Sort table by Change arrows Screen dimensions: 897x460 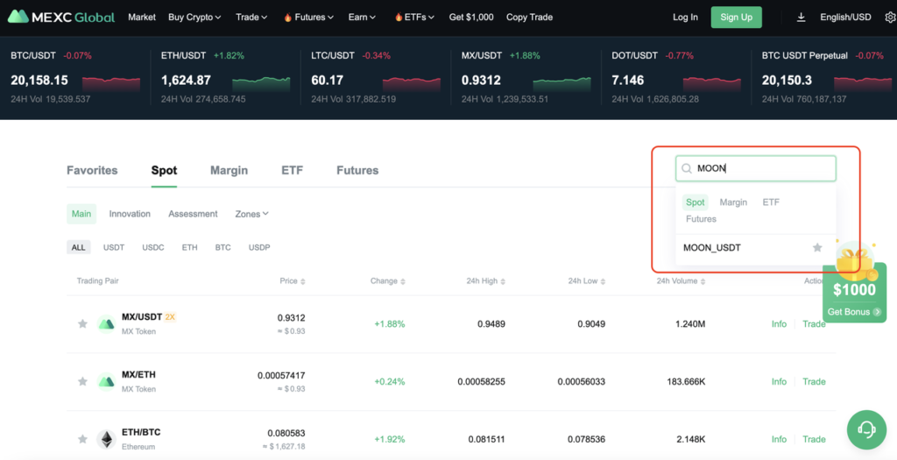pyautogui.click(x=403, y=281)
